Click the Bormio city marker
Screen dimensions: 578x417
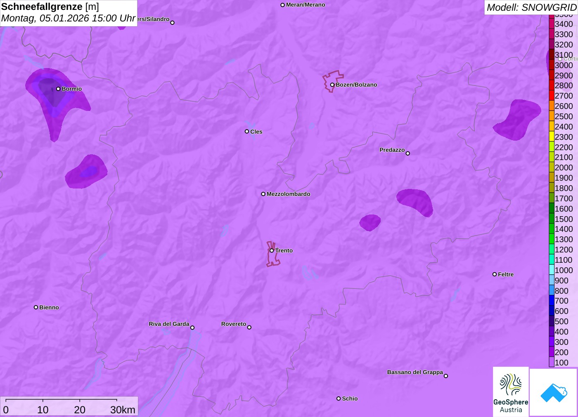pyautogui.click(x=58, y=89)
